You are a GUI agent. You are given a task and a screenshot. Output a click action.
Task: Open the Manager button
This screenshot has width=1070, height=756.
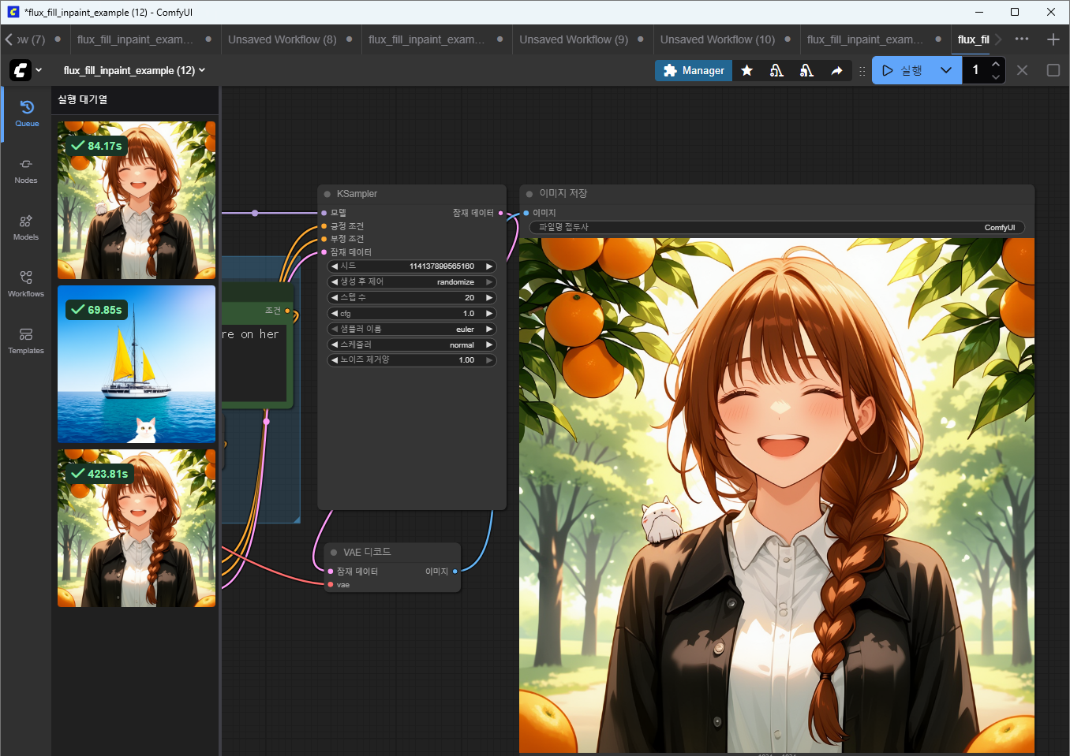point(694,71)
